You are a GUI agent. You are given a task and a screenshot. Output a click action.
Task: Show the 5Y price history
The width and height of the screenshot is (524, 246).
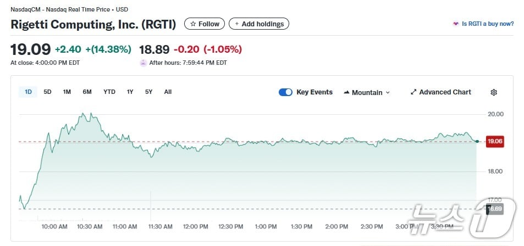coord(148,92)
